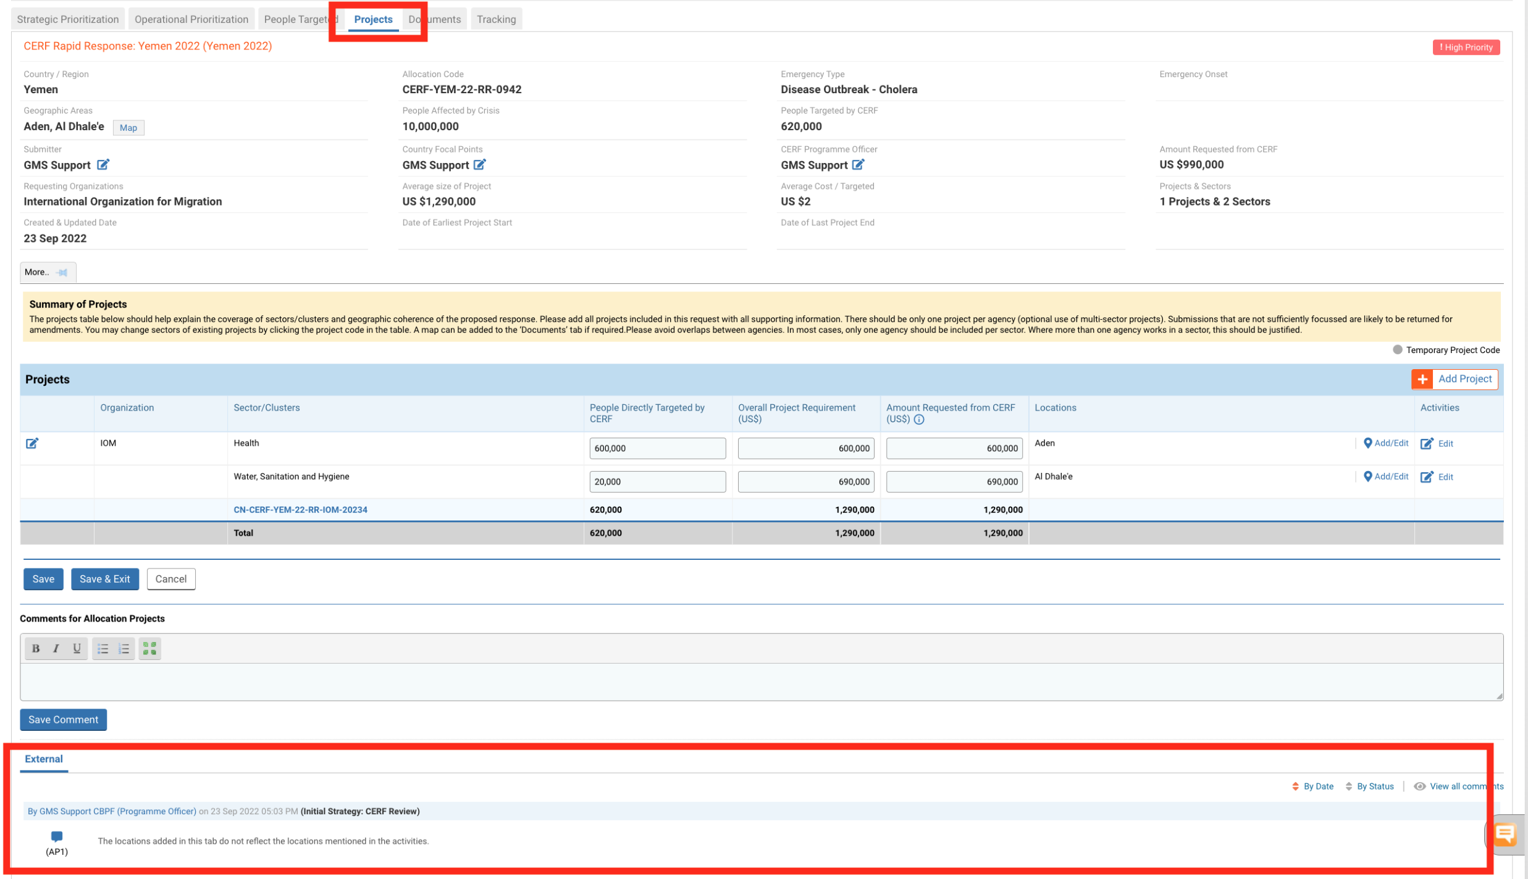Click the Locations column header
Viewport: 1528px width, 879px height.
coord(1056,408)
